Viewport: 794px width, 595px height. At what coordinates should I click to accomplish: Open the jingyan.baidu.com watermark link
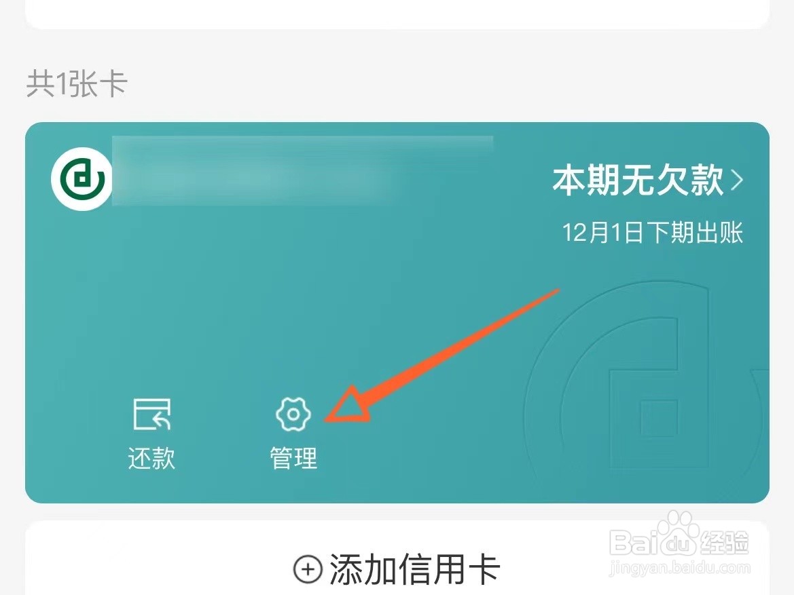pos(679,568)
